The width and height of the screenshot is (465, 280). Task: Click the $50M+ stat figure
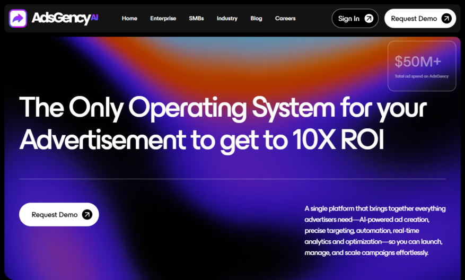pyautogui.click(x=418, y=62)
